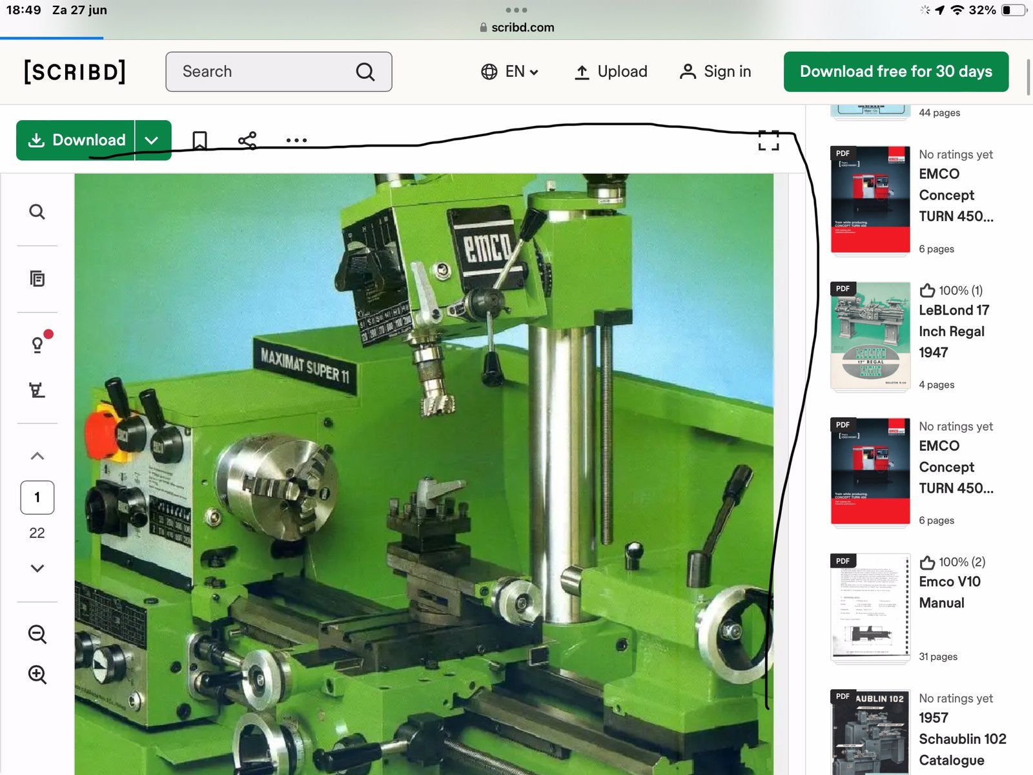Open the in-document search tool

[x=37, y=212]
